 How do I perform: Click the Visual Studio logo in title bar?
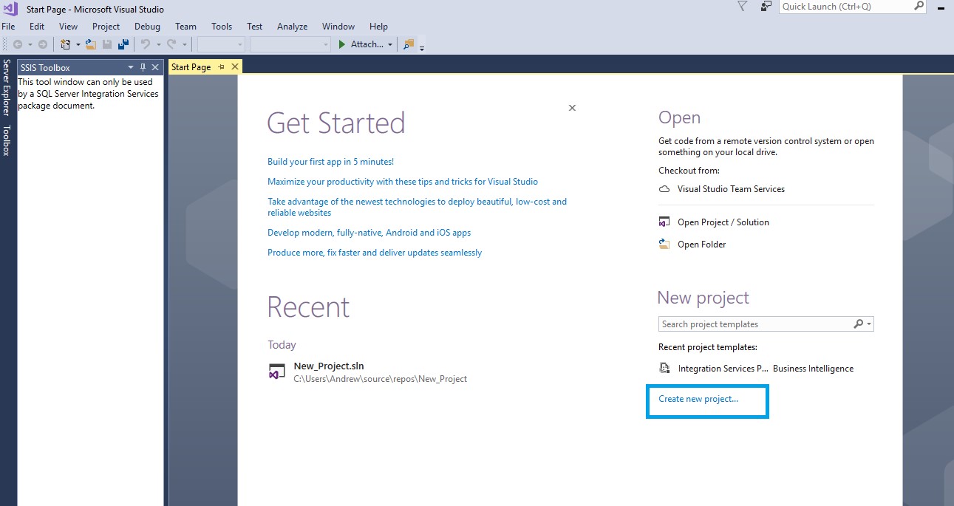point(10,8)
